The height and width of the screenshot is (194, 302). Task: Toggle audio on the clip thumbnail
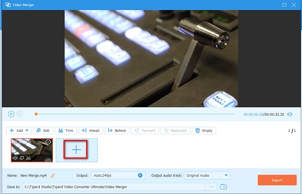click(15, 158)
